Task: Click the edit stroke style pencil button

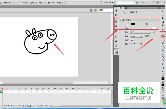Action: click(154, 32)
